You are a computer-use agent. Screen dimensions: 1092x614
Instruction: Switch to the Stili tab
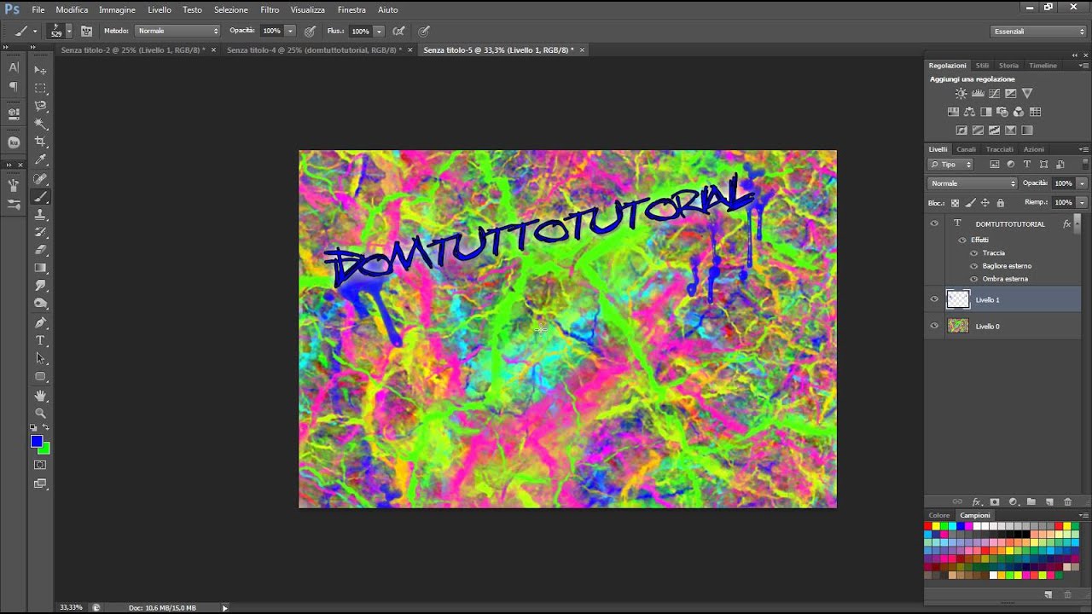(x=982, y=66)
